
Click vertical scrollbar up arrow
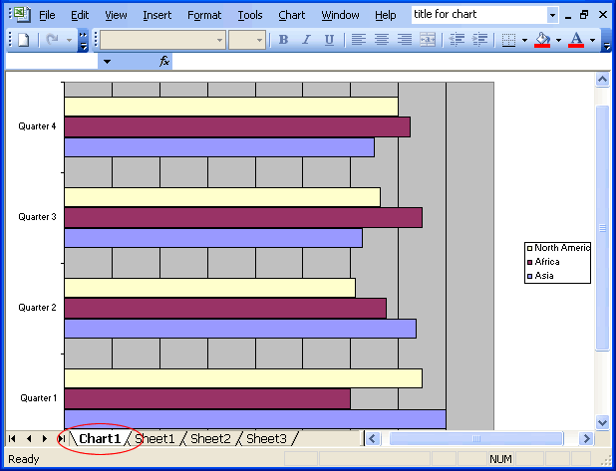point(603,80)
